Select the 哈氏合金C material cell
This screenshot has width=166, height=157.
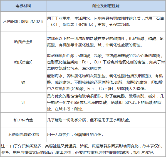[23, 62]
